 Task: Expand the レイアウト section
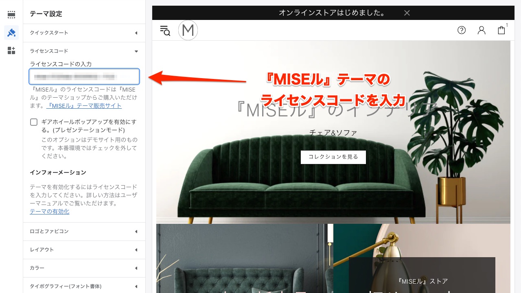(84, 250)
